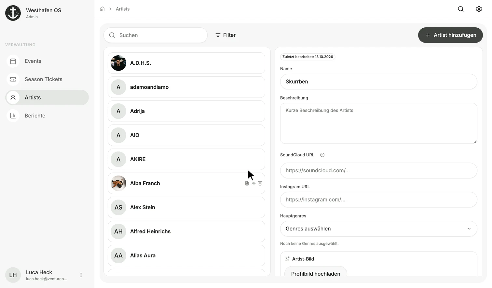Viewport: 492px width, 288px height.
Task: Click Alba Franch Instagram icon
Action: tap(260, 183)
